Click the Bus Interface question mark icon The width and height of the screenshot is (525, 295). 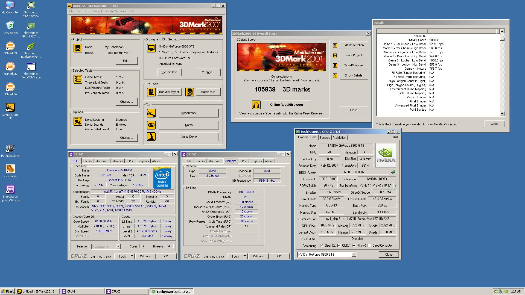[x=395, y=185]
